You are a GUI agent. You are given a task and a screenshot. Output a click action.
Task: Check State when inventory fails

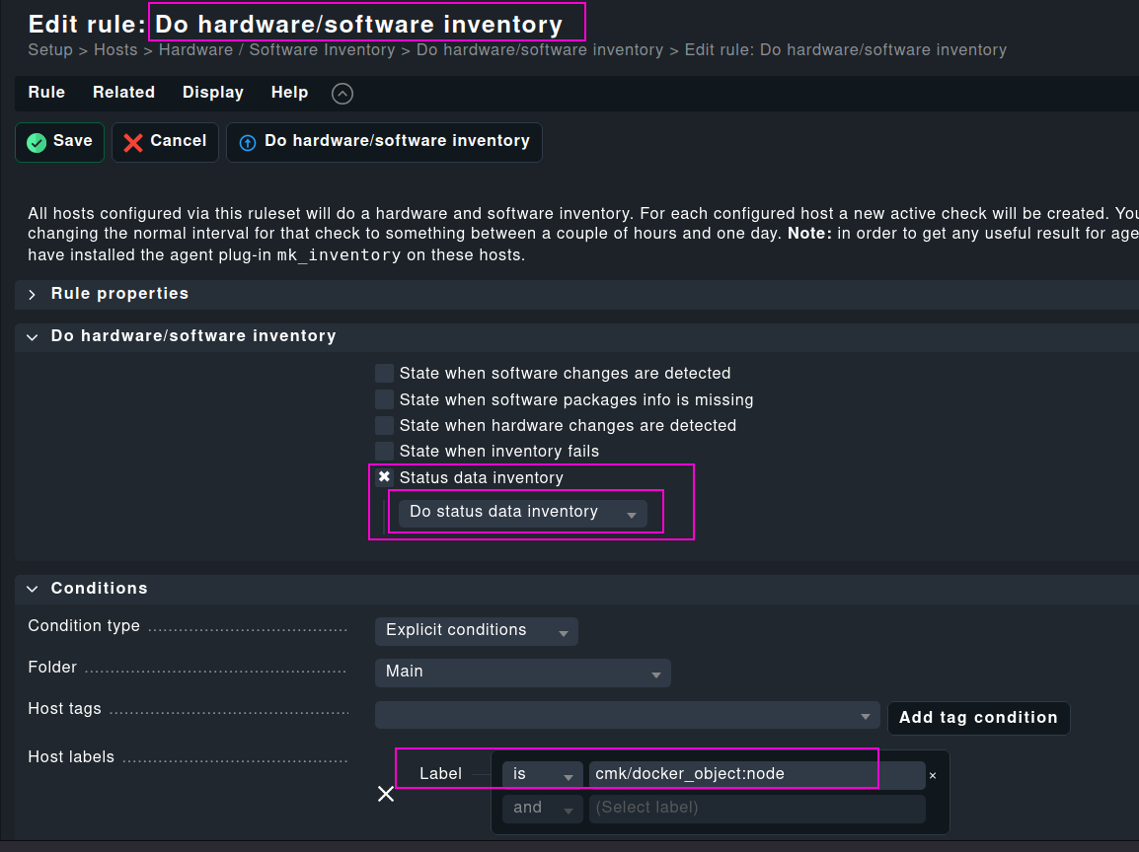(383, 451)
